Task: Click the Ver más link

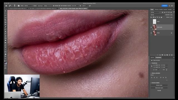Action: (159, 91)
